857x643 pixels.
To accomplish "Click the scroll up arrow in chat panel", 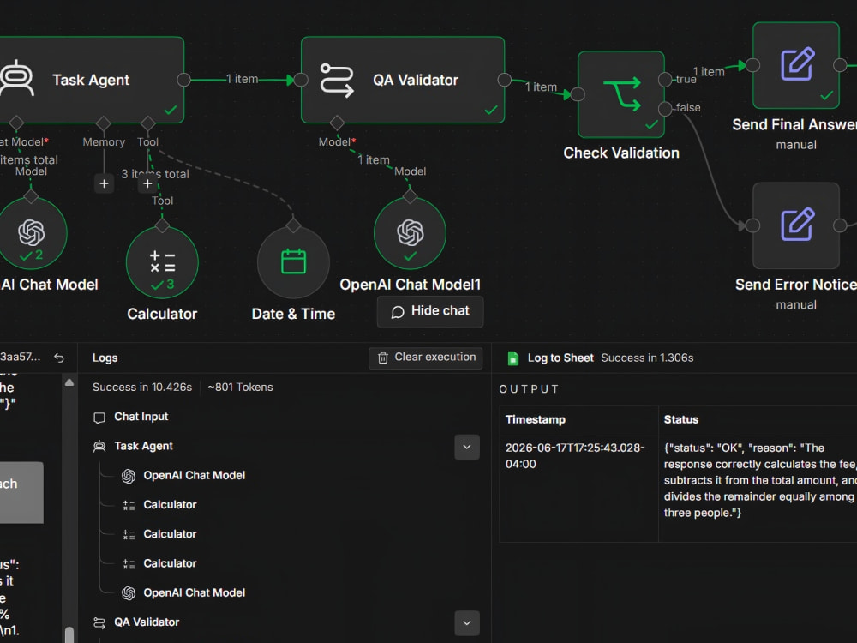I will [x=69, y=382].
